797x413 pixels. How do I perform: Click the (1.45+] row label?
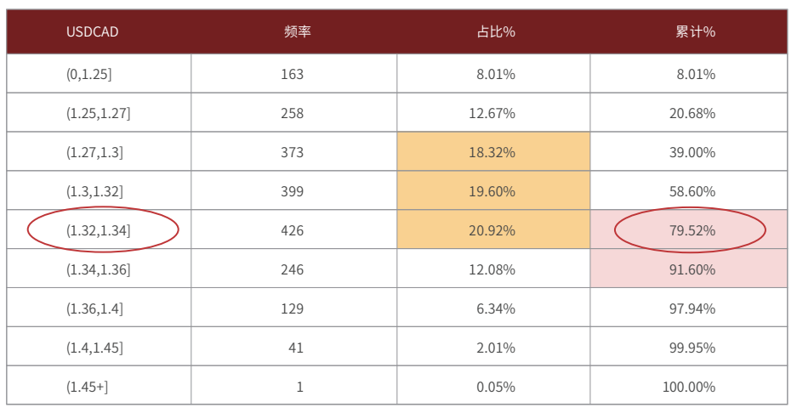87,388
